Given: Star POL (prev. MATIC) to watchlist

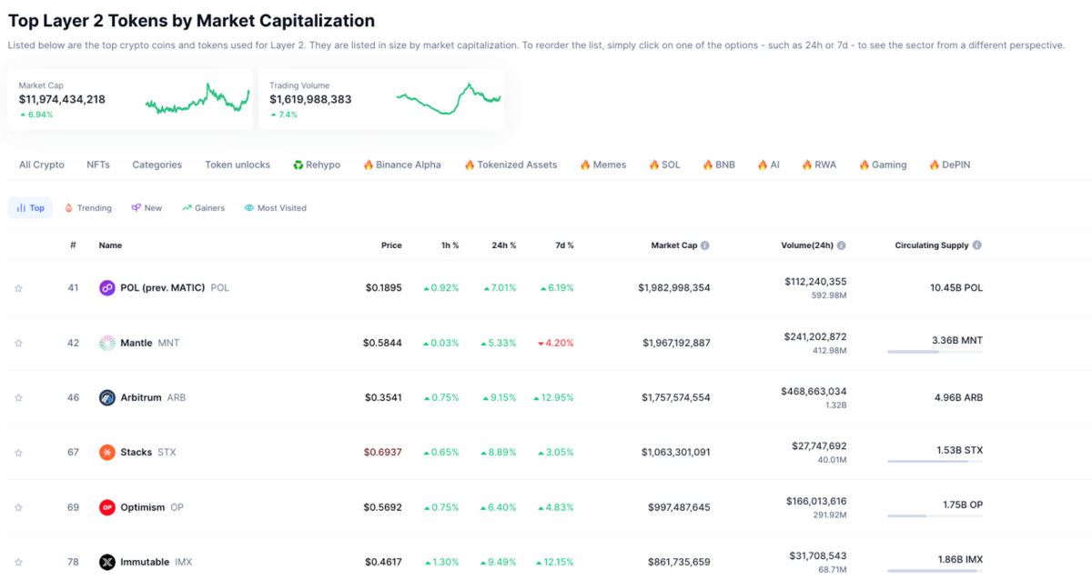Looking at the screenshot, I should (x=18, y=288).
